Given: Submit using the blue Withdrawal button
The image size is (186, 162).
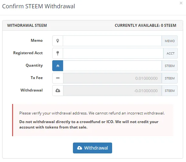Looking at the screenshot, I should coord(93,148).
